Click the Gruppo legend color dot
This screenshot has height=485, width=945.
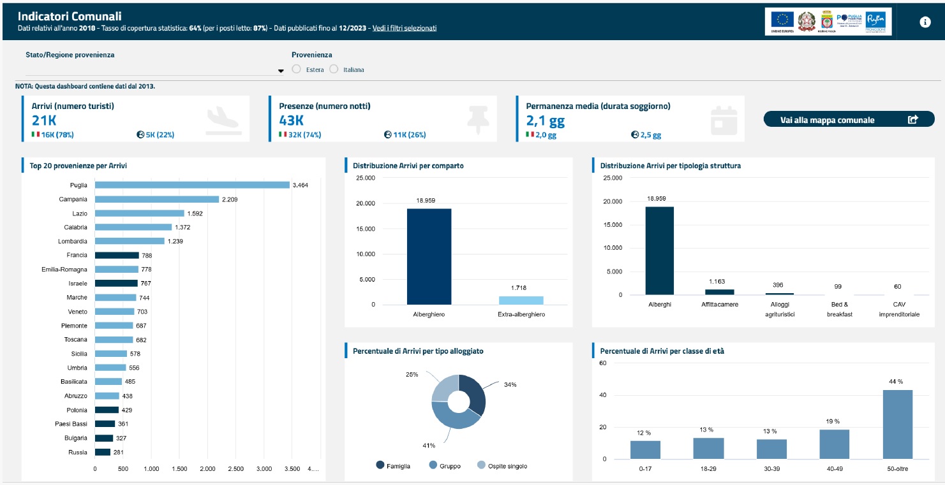pos(433,466)
